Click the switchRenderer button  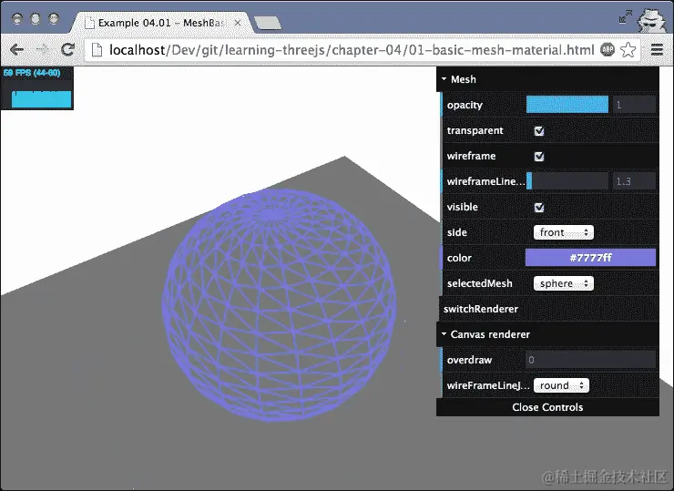548,309
